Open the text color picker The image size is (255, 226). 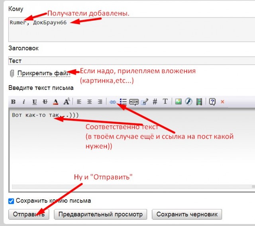pyautogui.click(x=56, y=102)
